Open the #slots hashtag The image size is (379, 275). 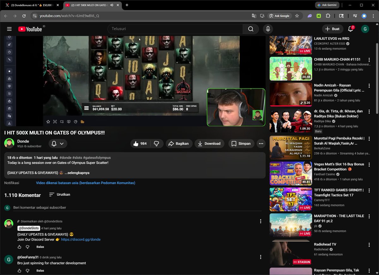(x=77, y=158)
